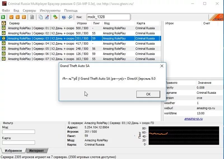
Task: Click the 126 / 500 players cell
Action: (x=82, y=54)
